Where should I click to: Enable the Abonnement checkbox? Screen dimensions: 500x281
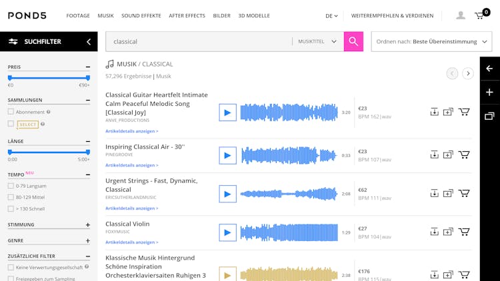[11, 112]
